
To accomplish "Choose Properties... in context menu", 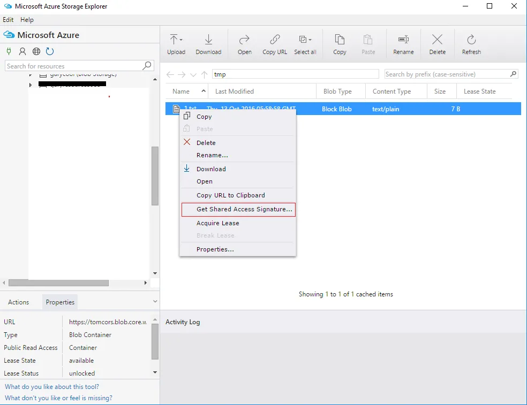I will [x=238, y=249].
